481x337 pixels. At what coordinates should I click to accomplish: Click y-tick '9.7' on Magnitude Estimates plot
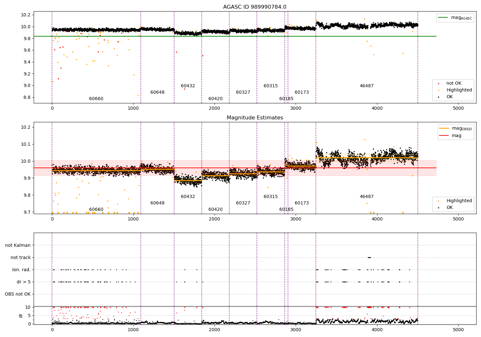27,212
